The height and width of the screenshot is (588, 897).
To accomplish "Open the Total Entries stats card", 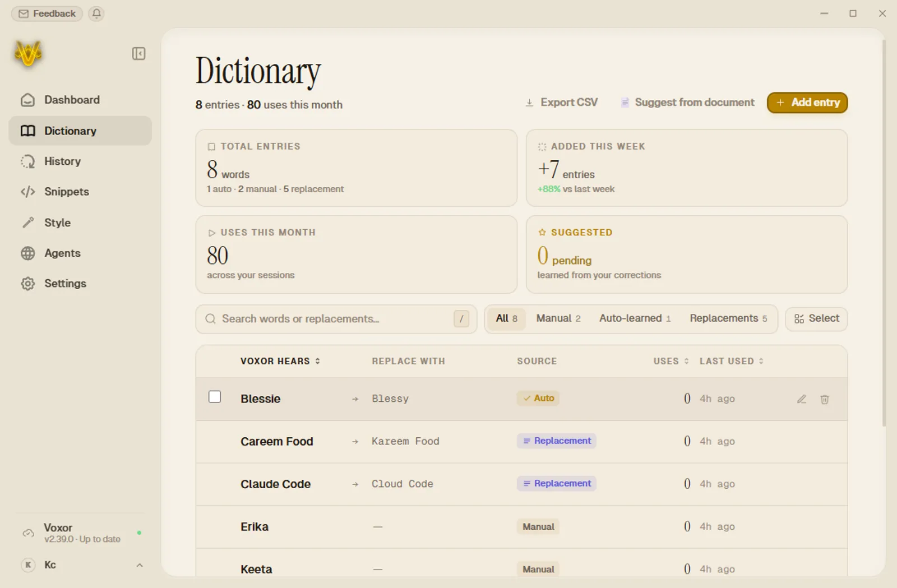I will pyautogui.click(x=356, y=168).
